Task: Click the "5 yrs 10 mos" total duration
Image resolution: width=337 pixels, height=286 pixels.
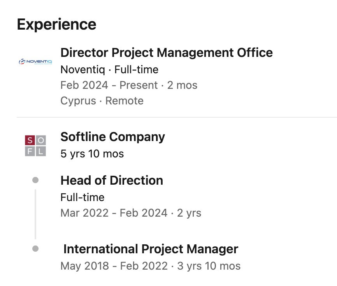Action: [92, 154]
